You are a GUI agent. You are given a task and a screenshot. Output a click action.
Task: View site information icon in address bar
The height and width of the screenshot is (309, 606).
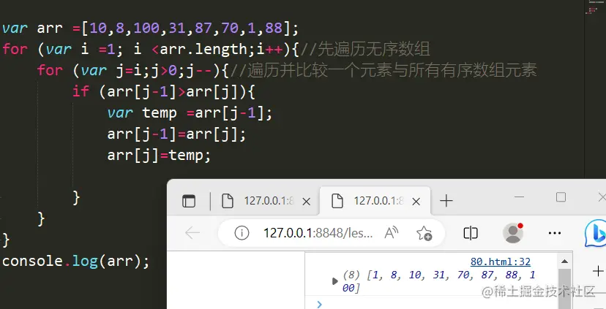242,233
